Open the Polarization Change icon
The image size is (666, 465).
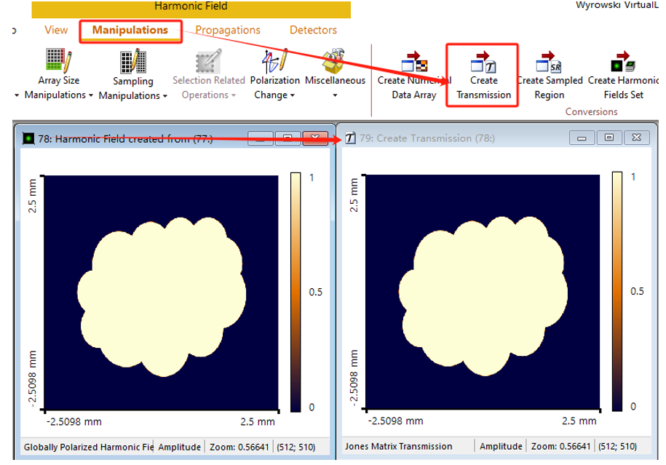pyautogui.click(x=274, y=60)
